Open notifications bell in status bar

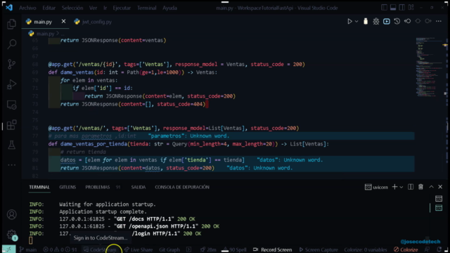point(439,249)
